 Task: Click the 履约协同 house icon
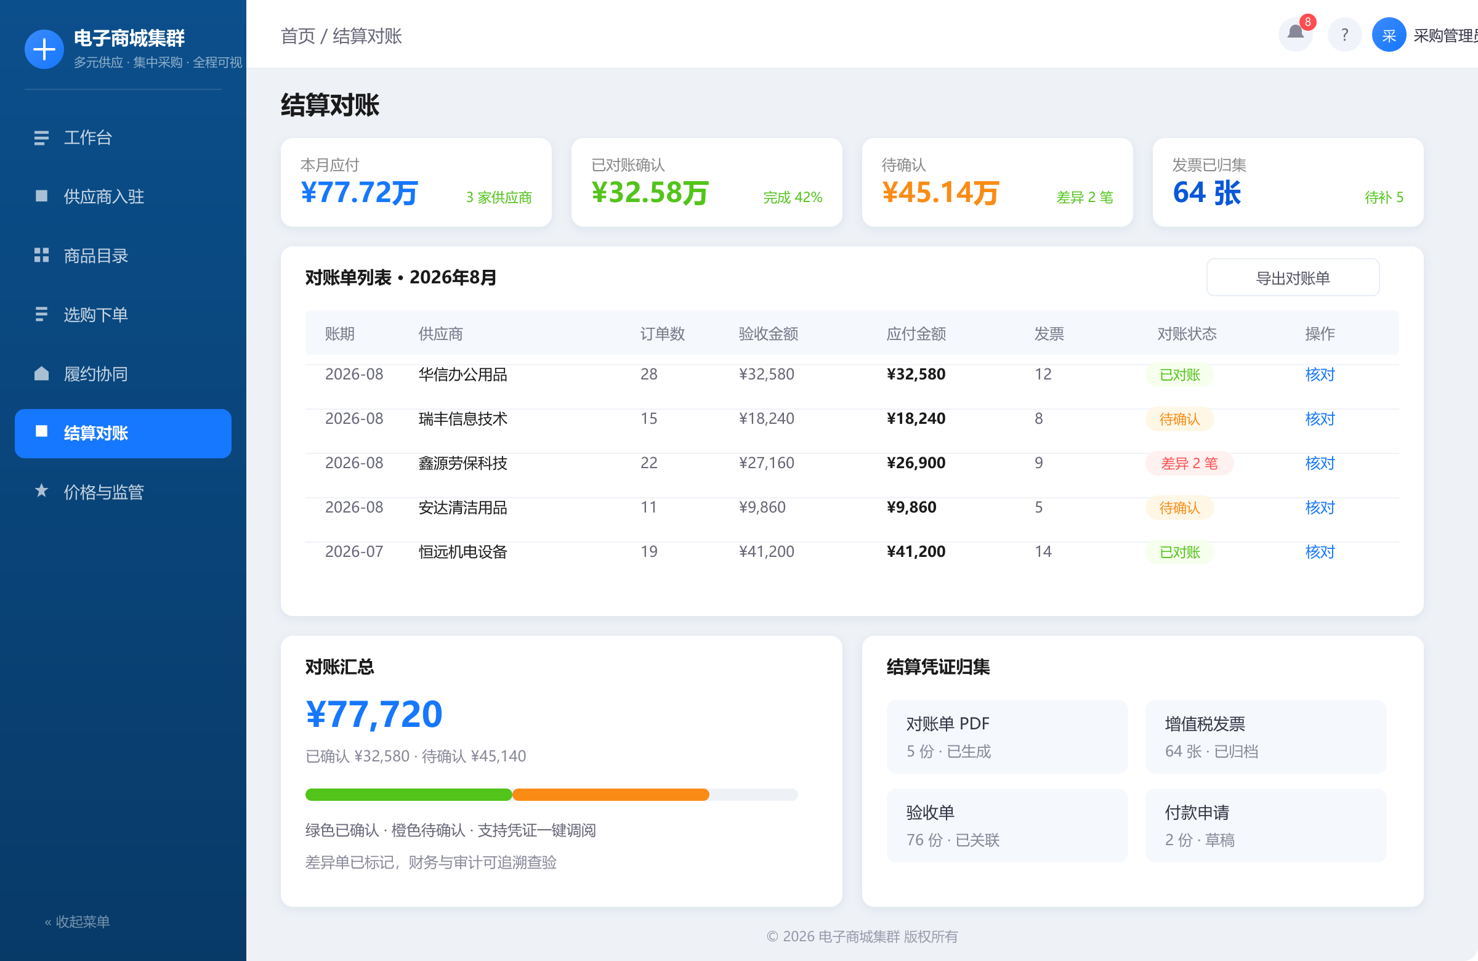42,373
